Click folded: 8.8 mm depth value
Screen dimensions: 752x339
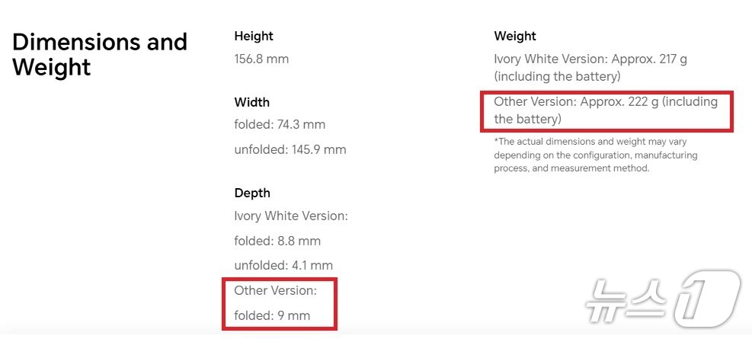click(x=277, y=241)
